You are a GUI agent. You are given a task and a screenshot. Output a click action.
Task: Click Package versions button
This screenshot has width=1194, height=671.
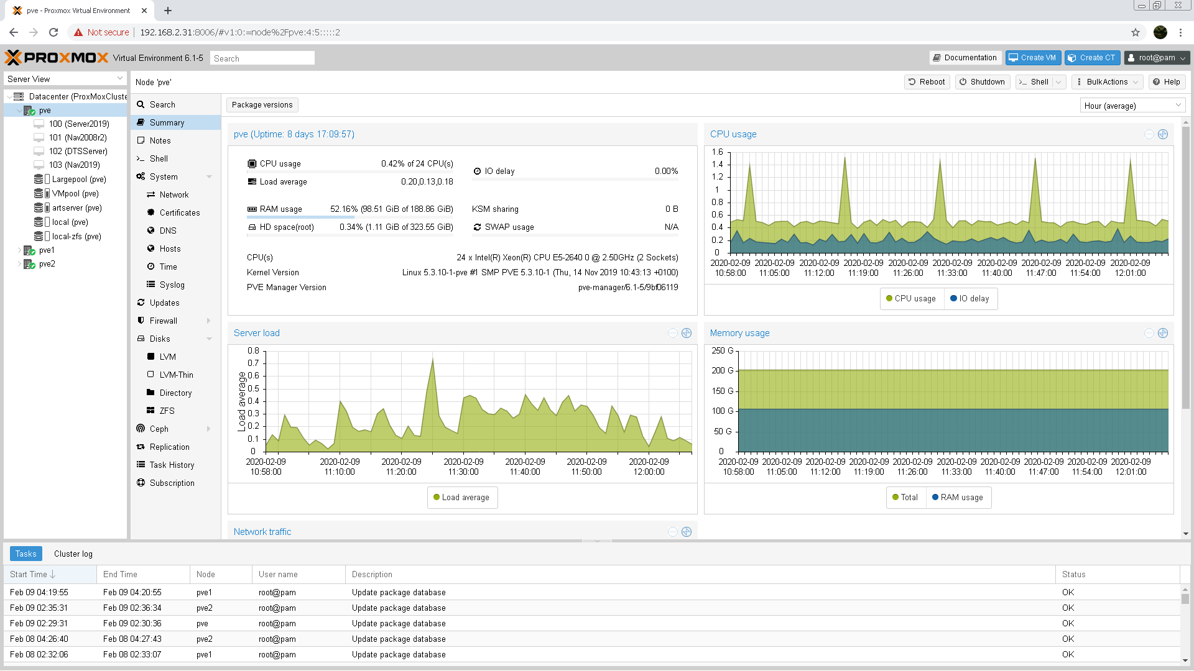262,105
